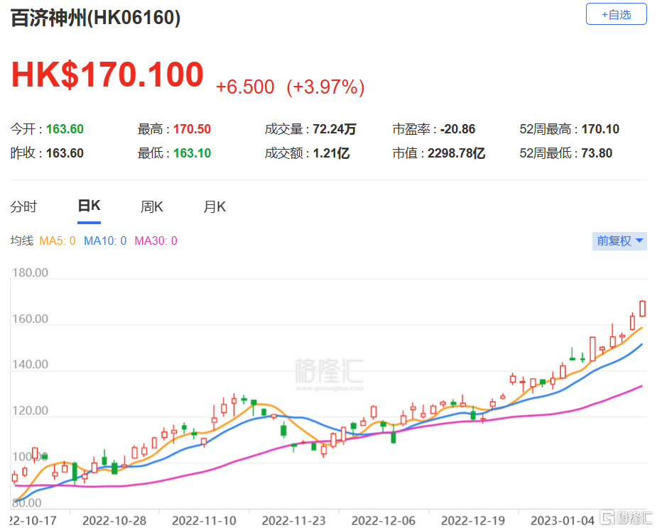
Task: Click the 52周最高 170.10 value
Action: tap(600, 129)
